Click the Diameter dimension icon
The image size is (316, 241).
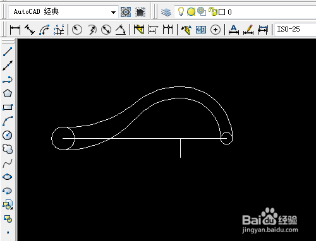coord(106,30)
